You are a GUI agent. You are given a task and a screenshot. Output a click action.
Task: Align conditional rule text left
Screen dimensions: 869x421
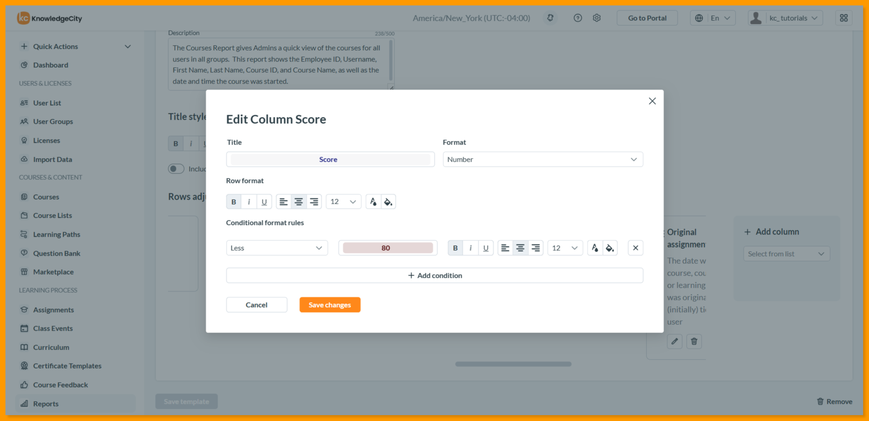(x=505, y=248)
